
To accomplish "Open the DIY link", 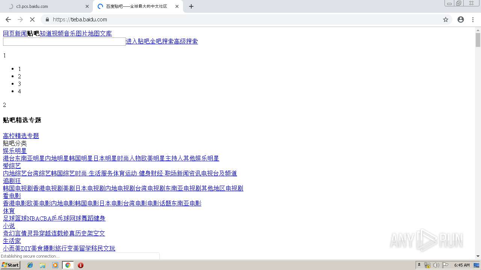I will click(x=26, y=248).
